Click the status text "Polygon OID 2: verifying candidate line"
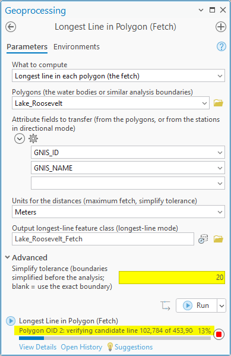Image resolution: width=231 pixels, height=356 pixels. pos(78,330)
